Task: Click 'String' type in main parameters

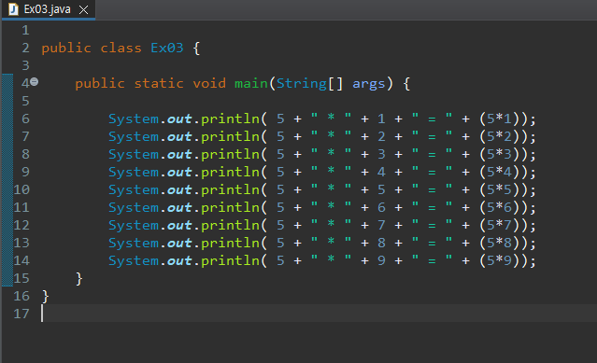Action: (302, 84)
